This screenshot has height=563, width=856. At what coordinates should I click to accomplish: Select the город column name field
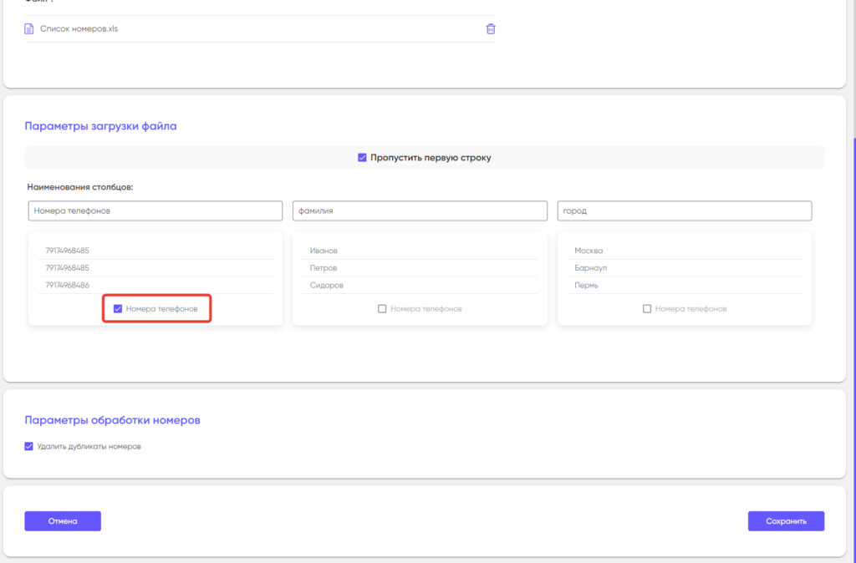point(685,211)
